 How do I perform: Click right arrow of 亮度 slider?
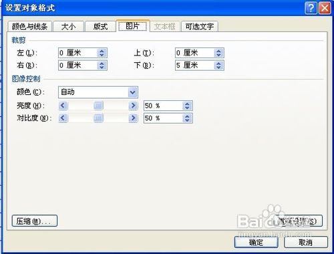click(x=133, y=106)
